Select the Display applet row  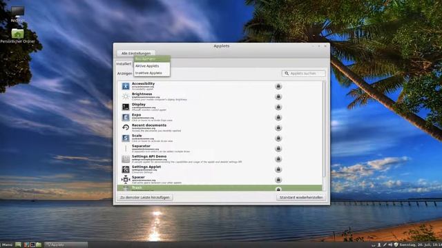pos(220,107)
